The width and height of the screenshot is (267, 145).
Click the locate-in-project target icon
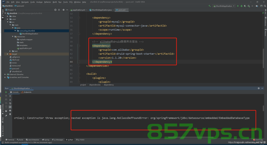tap(55, 10)
